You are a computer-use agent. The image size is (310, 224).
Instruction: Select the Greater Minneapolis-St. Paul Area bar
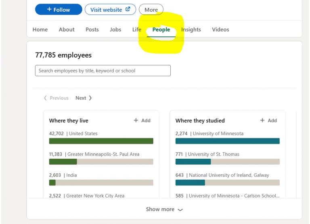tap(101, 162)
